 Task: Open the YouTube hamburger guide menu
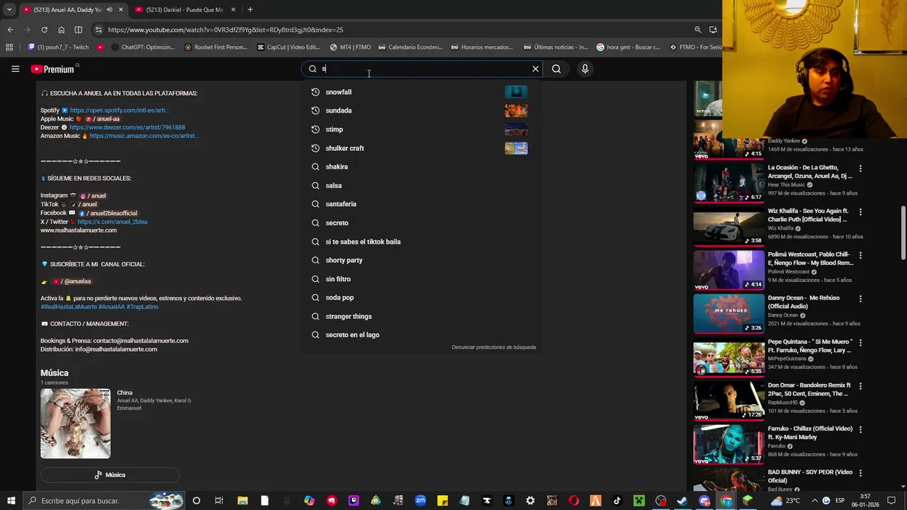[x=15, y=69]
